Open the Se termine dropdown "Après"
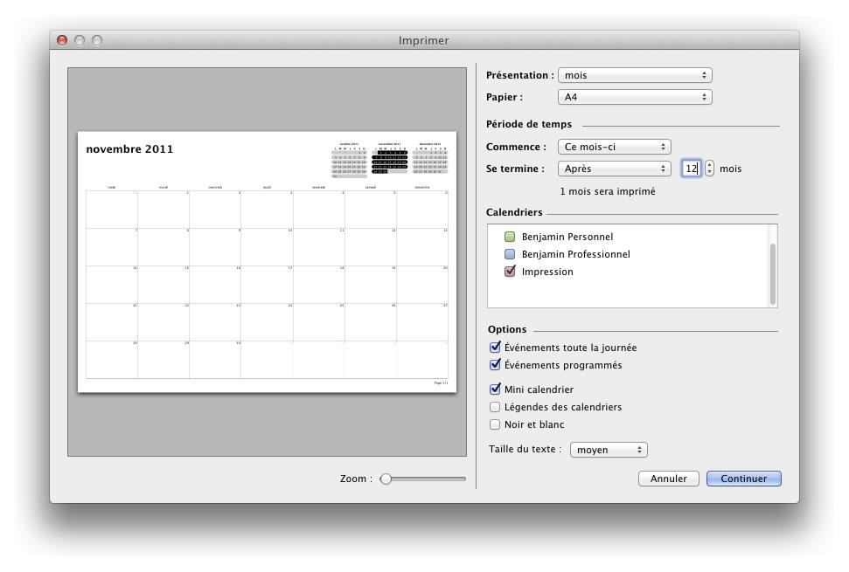Screen dimensions: 849x572 coord(614,169)
